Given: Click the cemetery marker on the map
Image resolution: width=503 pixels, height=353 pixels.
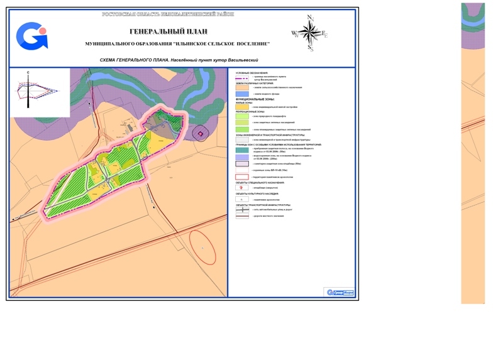Looking at the screenshot, I should coord(201,133).
